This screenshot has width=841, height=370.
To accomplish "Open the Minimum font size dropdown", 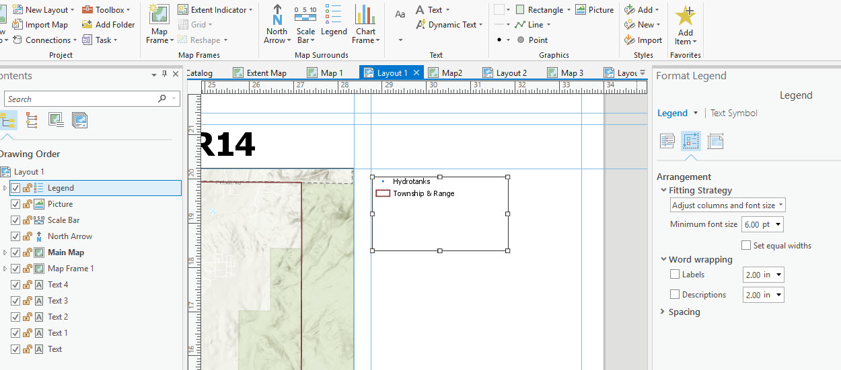I will pos(763,224).
